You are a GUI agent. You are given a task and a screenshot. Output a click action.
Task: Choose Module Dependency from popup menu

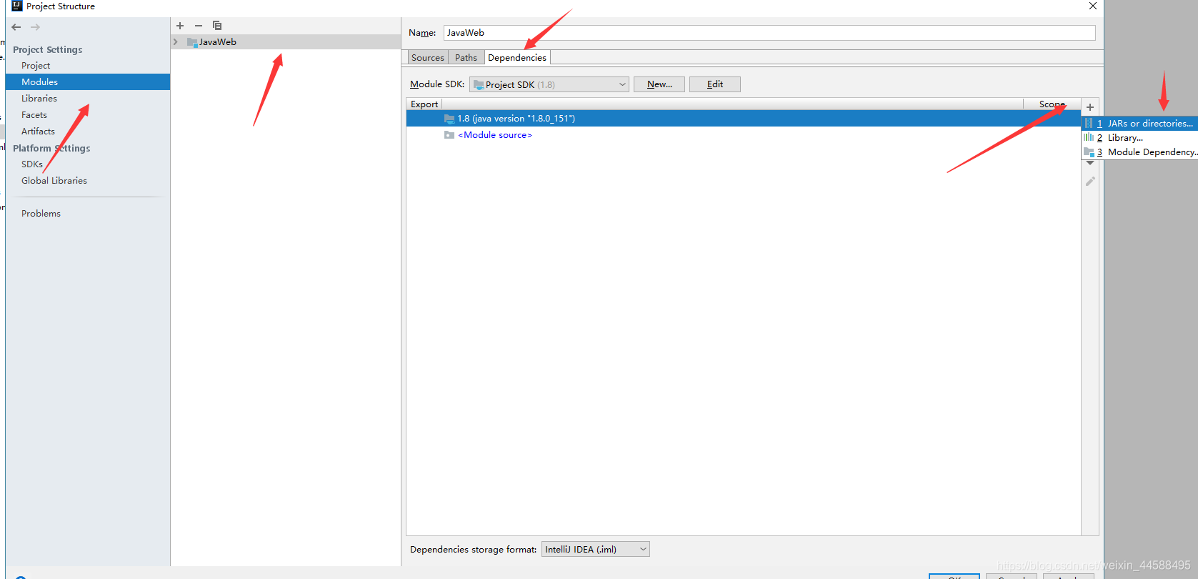click(x=1140, y=152)
